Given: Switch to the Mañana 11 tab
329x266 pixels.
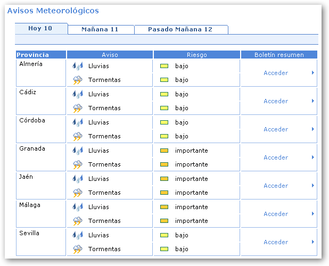Looking at the screenshot, I should (x=100, y=29).
